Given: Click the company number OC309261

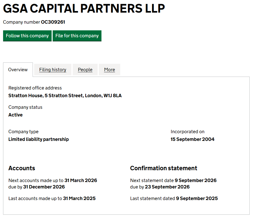Looking at the screenshot, I should [53, 22].
